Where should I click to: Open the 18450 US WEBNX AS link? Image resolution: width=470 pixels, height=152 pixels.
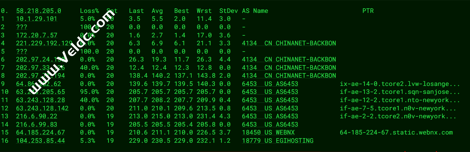(268, 133)
